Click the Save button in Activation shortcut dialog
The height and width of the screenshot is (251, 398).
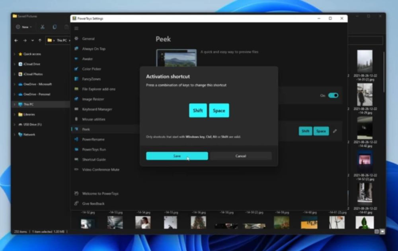tap(177, 156)
